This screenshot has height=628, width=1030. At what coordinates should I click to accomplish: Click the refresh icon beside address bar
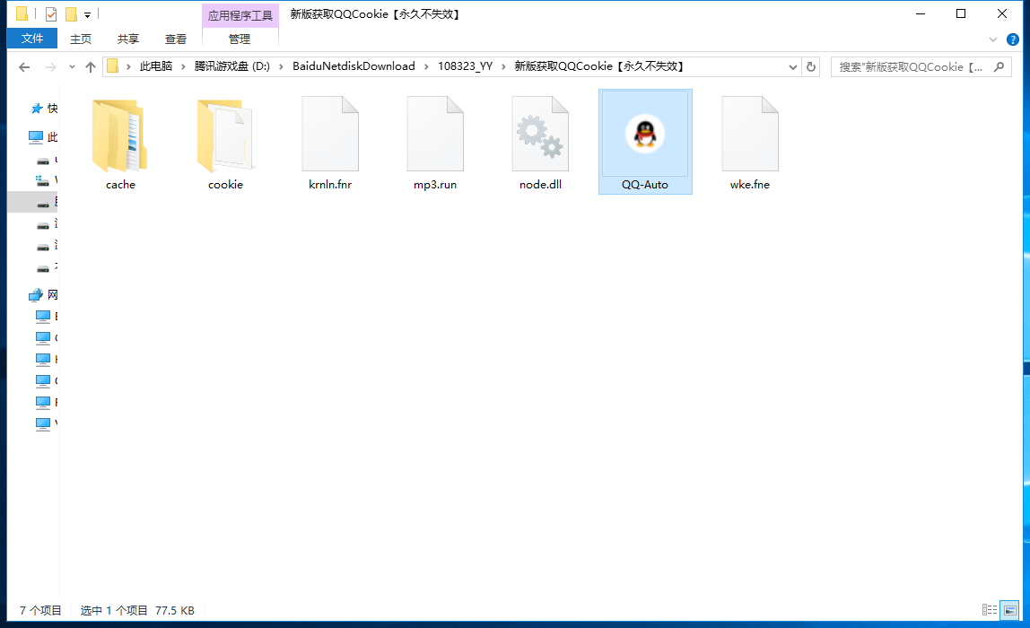click(x=811, y=66)
